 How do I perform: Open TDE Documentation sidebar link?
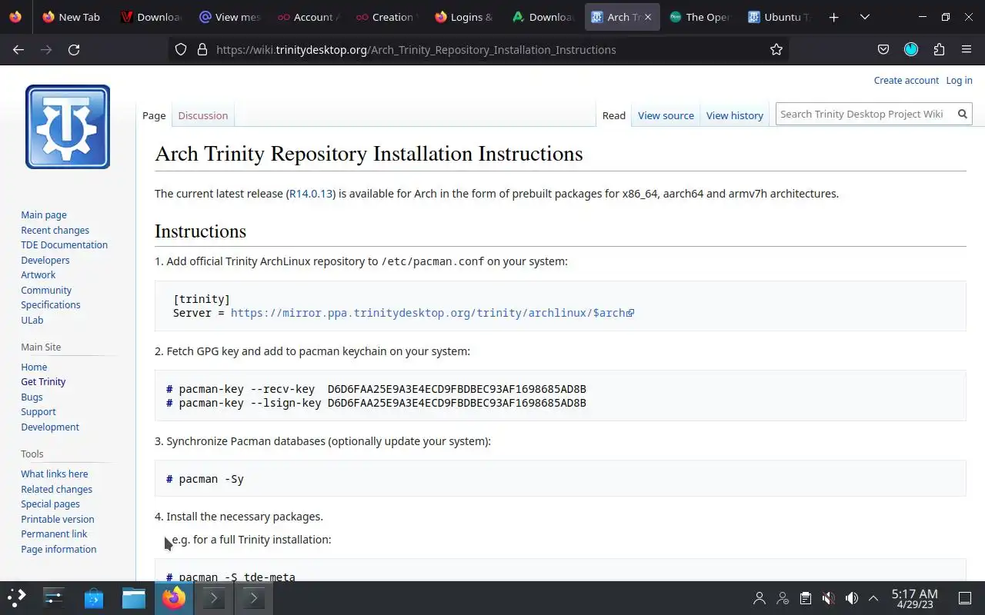pos(64,245)
